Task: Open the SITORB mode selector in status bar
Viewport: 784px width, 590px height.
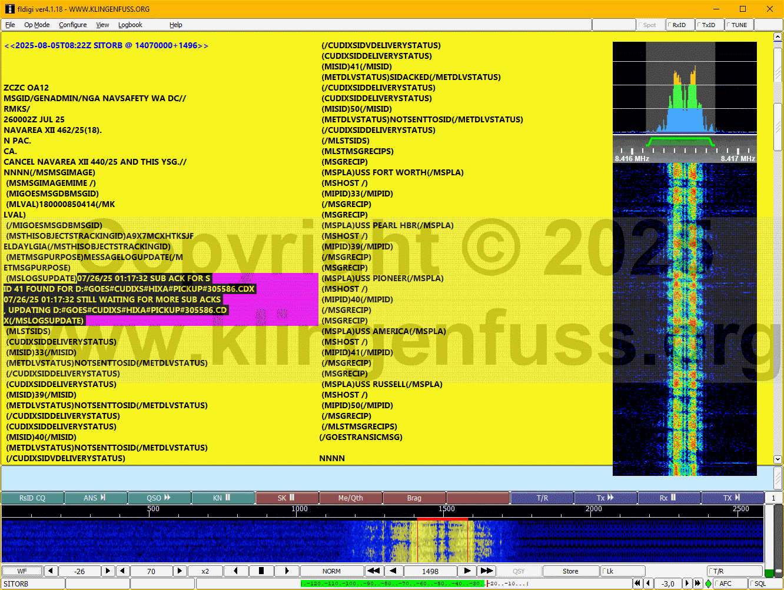Action: click(32, 584)
